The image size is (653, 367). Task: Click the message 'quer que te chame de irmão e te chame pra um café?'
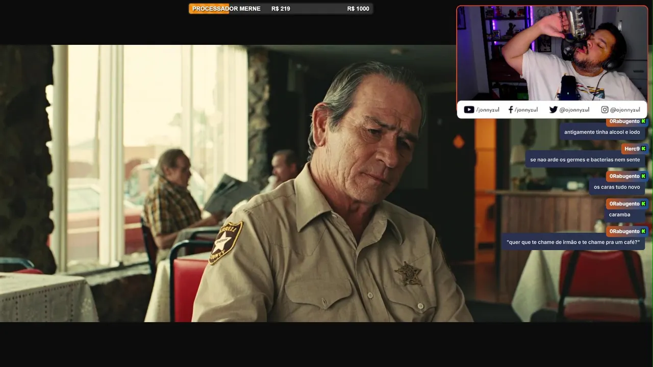tap(573, 242)
